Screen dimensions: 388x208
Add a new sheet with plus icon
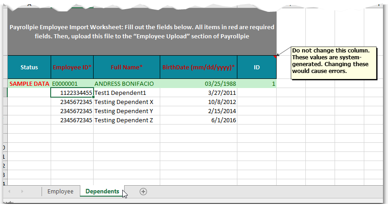pyautogui.click(x=143, y=192)
